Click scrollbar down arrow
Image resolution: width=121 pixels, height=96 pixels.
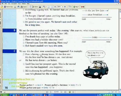pyautogui.click(x=120, y=89)
